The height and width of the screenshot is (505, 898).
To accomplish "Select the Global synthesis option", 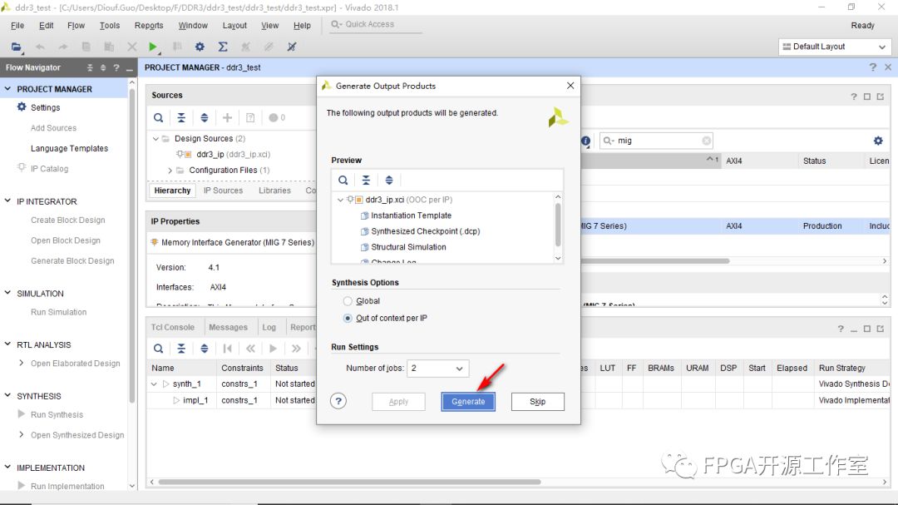I will (x=348, y=301).
